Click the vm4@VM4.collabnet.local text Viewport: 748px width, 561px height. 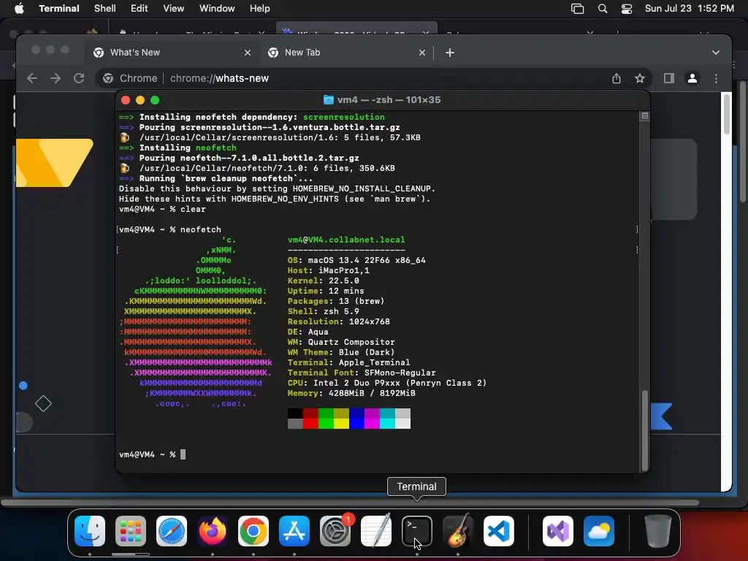point(346,240)
